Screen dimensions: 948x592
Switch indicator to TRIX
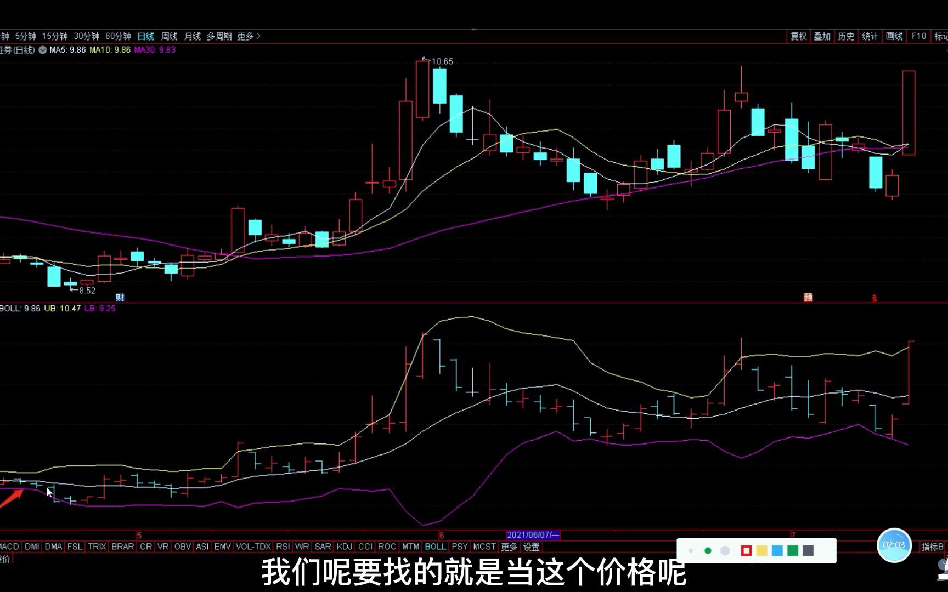pyautogui.click(x=97, y=547)
